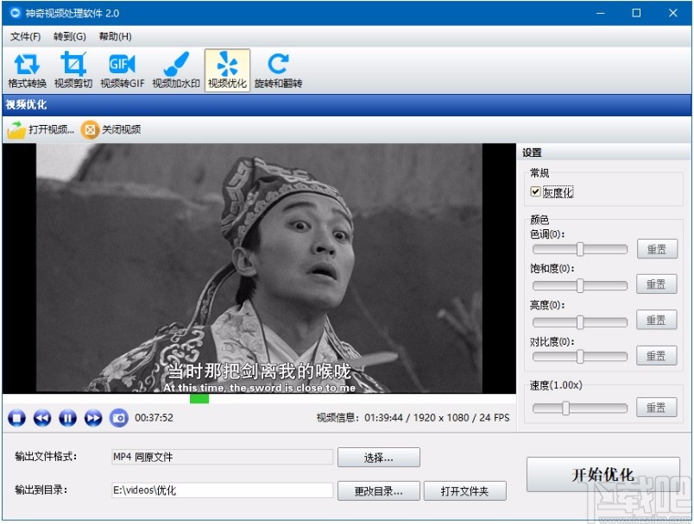This screenshot has height=524, width=694.
Task: Open the 帮助(H) menu
Action: [x=115, y=36]
